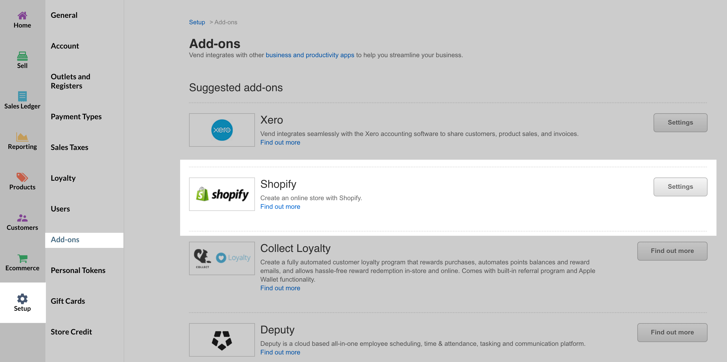Open Ecommerce cart icon
Screen dimensions: 727x362
pos(22,258)
